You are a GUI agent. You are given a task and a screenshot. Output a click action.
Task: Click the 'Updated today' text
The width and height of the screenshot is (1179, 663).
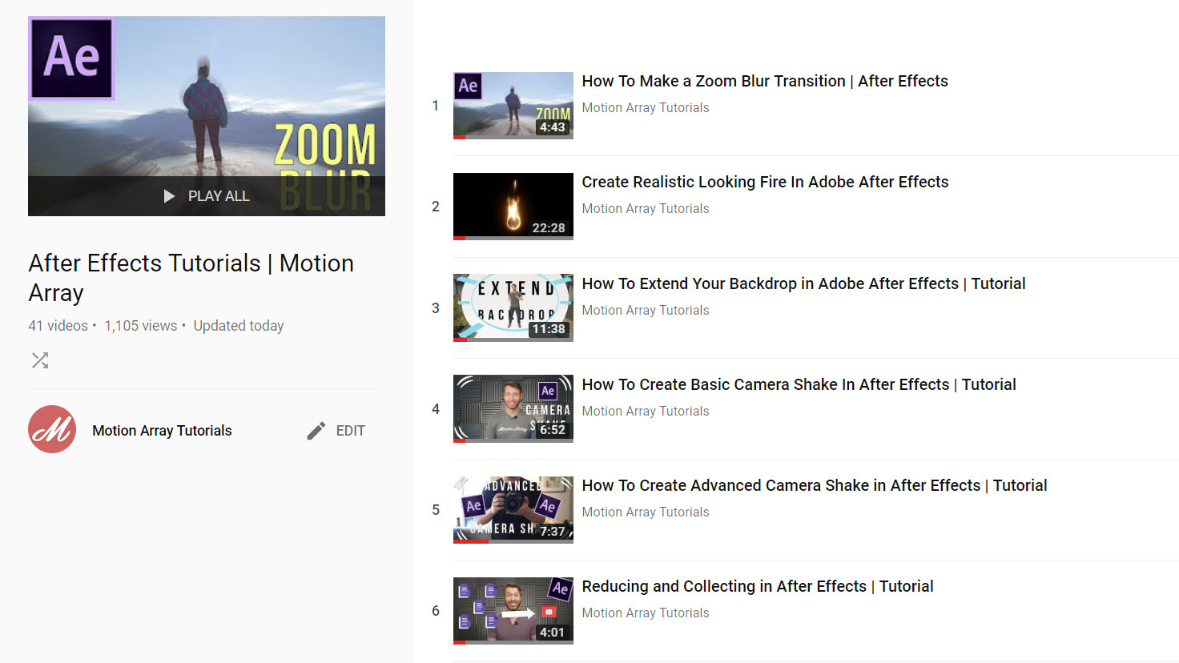click(x=239, y=326)
